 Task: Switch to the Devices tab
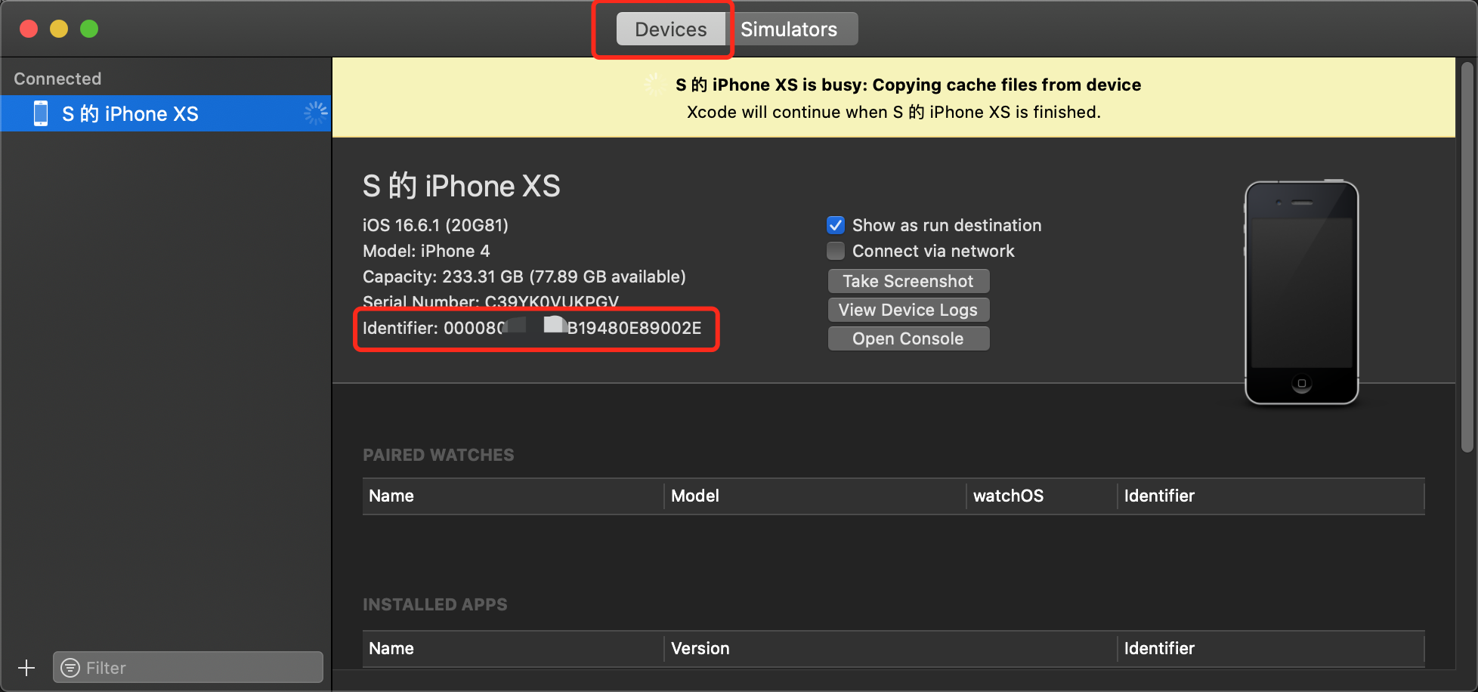pyautogui.click(x=671, y=29)
